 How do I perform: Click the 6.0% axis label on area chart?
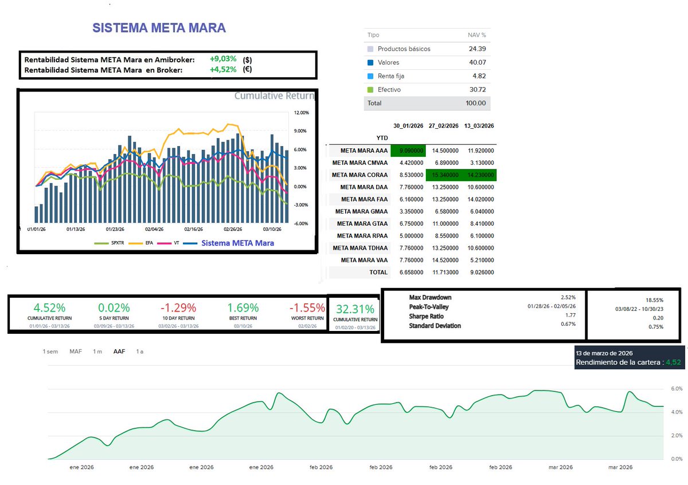[x=676, y=389]
